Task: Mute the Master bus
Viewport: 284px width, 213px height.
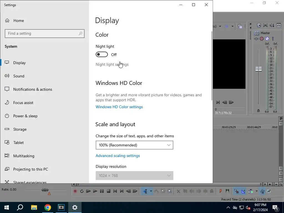Action: pyautogui.click(x=267, y=39)
